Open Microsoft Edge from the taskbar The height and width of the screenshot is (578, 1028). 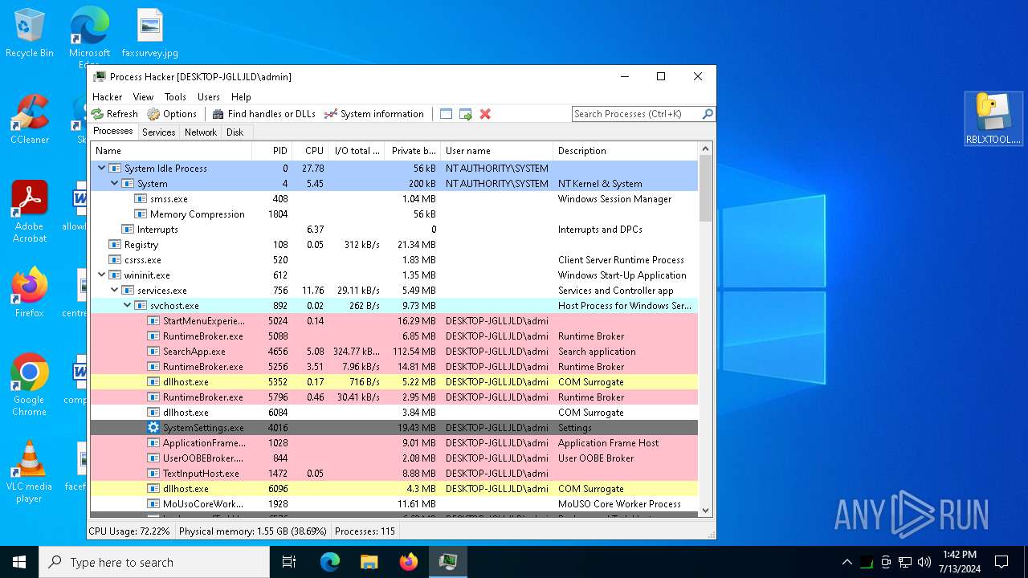coord(330,562)
